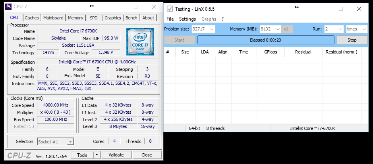The image size is (373, 164).
Task: Click the Threads count value 8
Action: pos(150,141)
